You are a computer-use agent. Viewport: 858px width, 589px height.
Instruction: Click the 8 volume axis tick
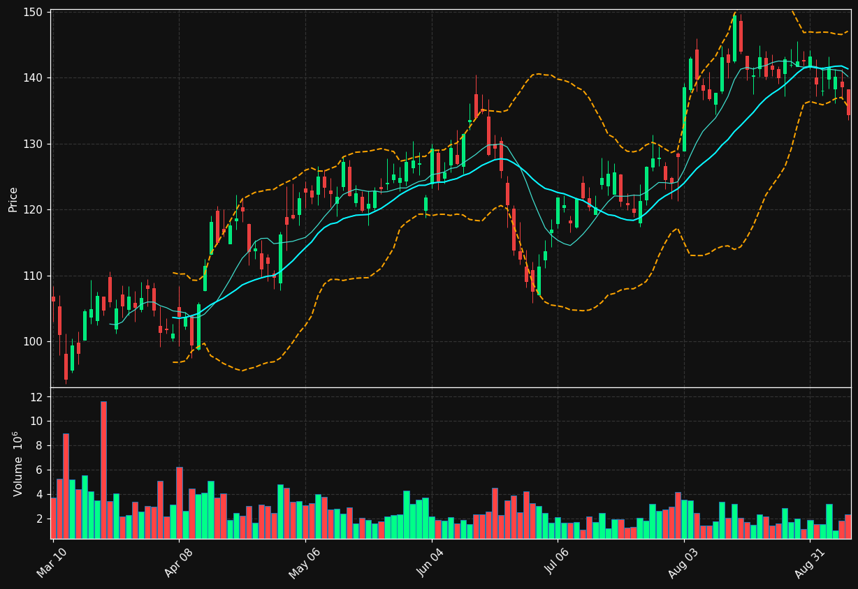coord(41,446)
